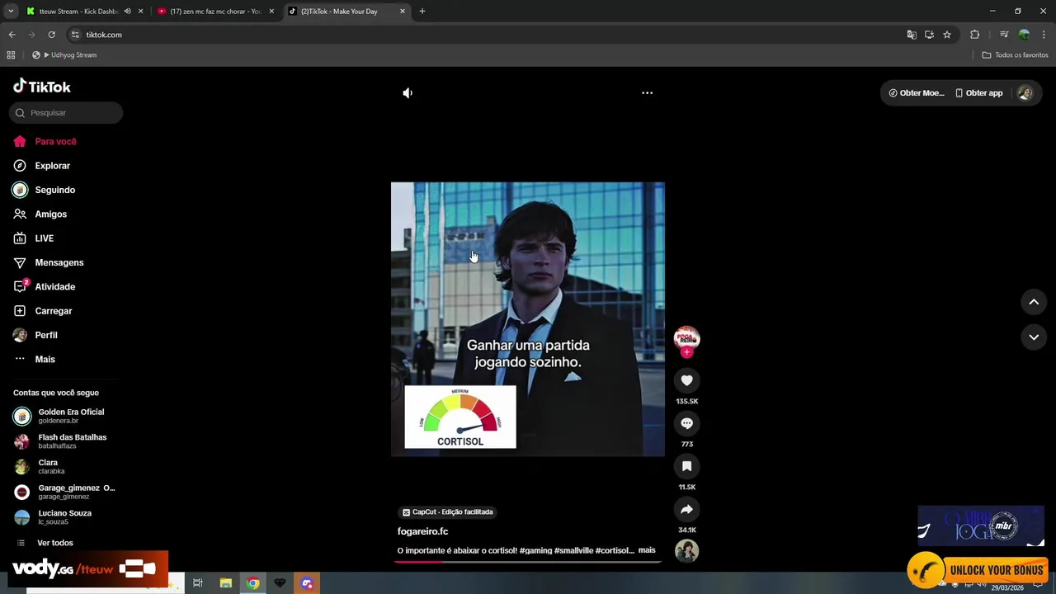Viewport: 1056px width, 594px height.
Task: Translate this page icon
Action: pyautogui.click(x=912, y=35)
